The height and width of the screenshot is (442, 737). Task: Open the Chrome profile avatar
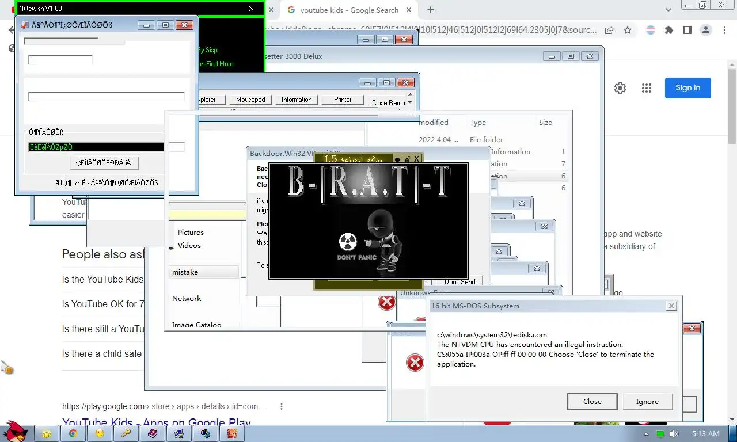pyautogui.click(x=706, y=30)
